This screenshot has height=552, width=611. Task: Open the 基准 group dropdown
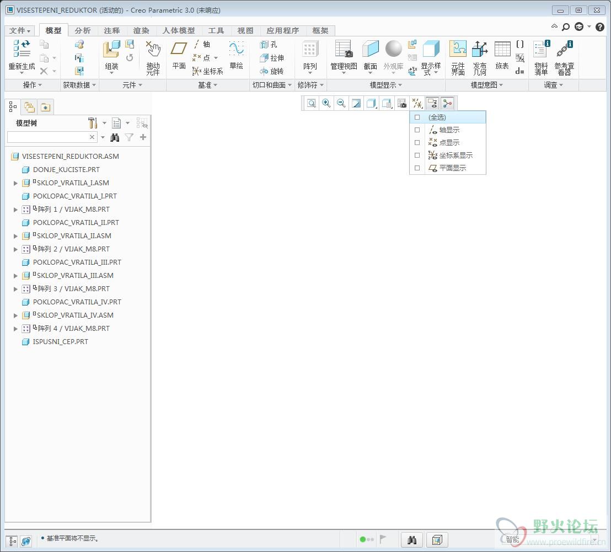pos(207,85)
